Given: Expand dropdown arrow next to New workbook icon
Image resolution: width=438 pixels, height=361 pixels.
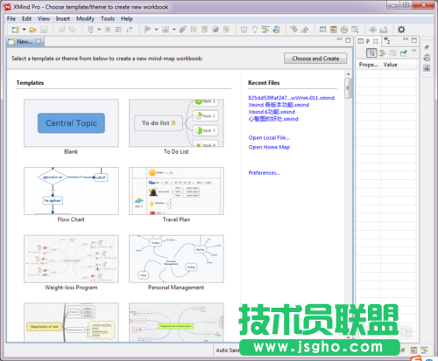Looking at the screenshot, I should click(x=24, y=30).
